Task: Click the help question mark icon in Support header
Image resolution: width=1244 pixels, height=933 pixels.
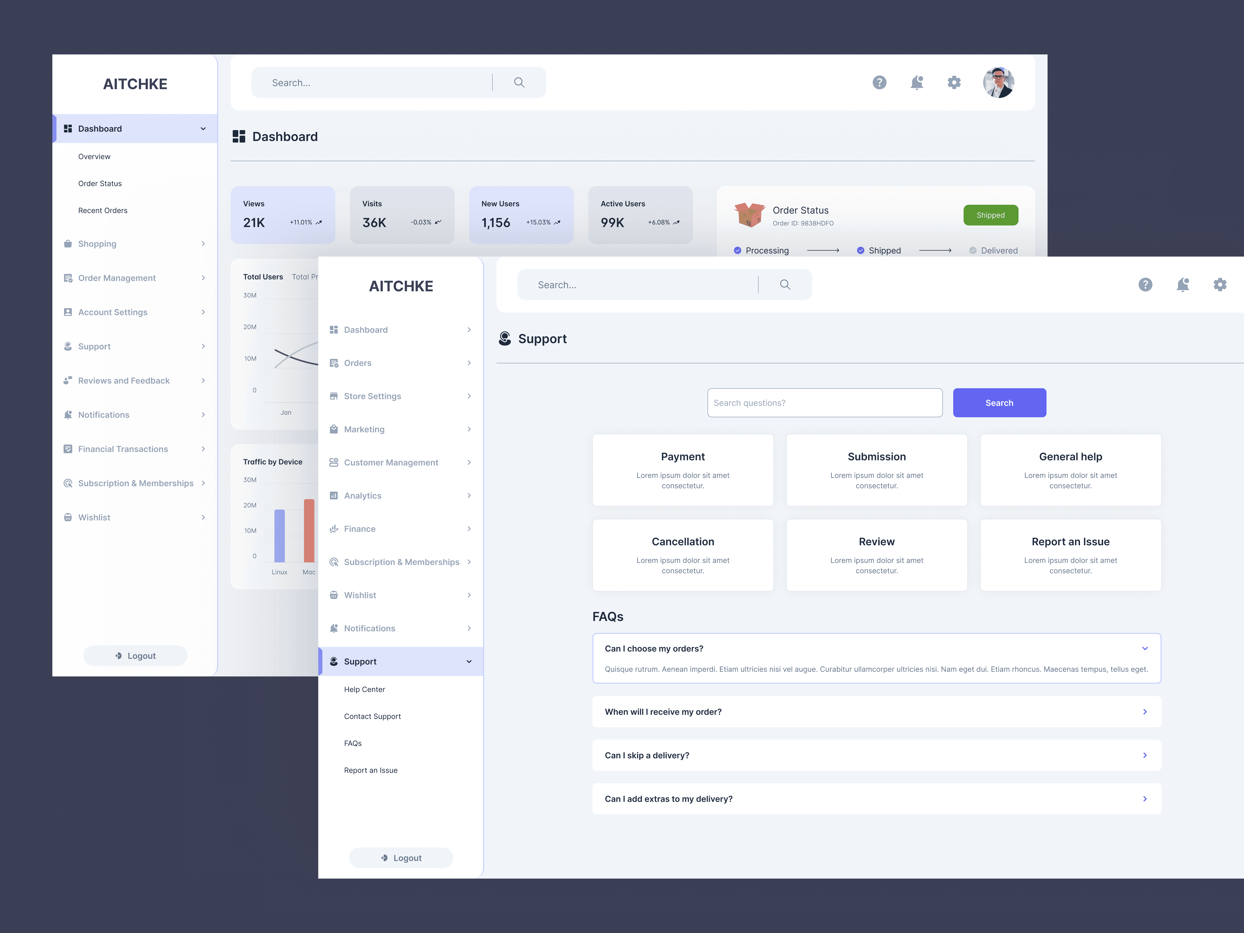Action: coord(1145,285)
